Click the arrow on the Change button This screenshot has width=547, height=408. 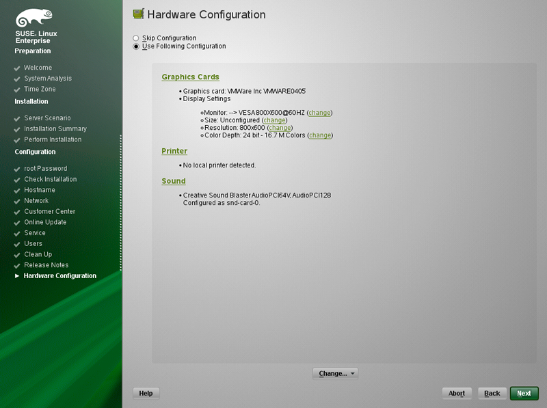(353, 373)
